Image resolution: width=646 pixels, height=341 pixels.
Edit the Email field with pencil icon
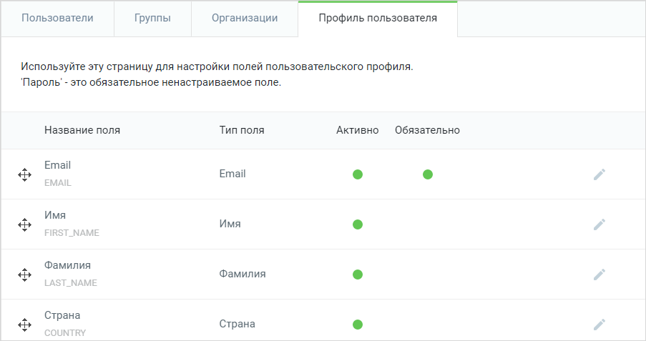[x=599, y=174]
